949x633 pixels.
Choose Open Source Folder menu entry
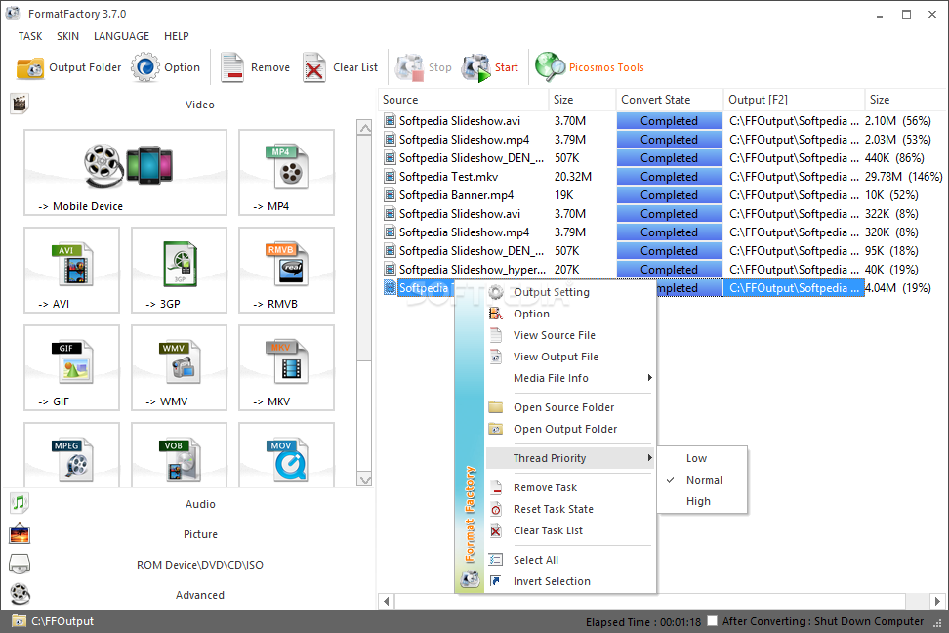pyautogui.click(x=570, y=407)
